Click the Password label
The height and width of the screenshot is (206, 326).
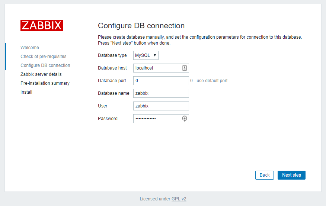tap(108, 119)
